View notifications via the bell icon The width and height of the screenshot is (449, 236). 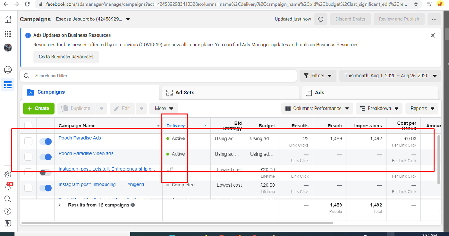(x=7, y=187)
